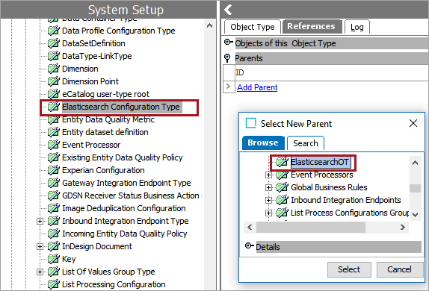Open the Object Type tab
429x291 pixels.
[x=253, y=27]
